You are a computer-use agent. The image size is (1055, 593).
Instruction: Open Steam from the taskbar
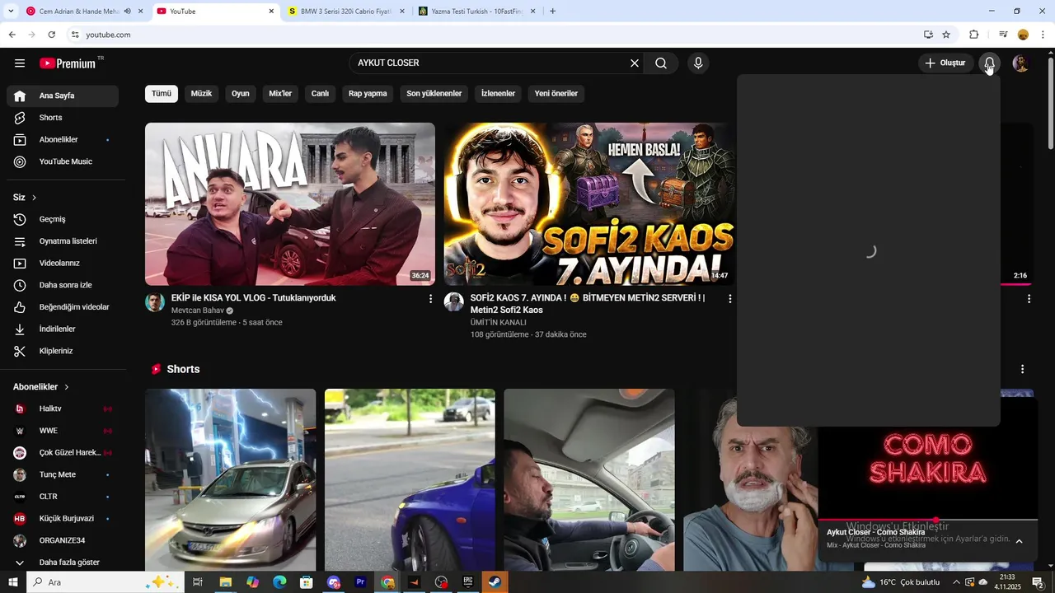point(495,582)
